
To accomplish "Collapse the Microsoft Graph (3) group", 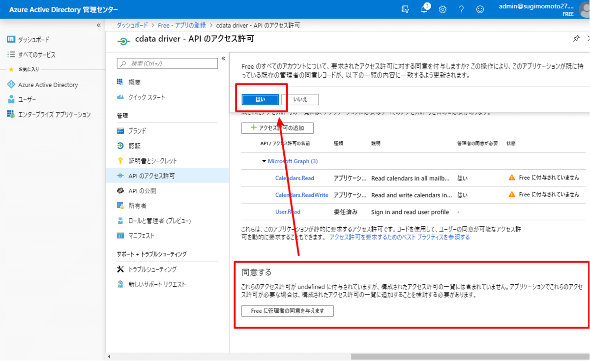I will 264,161.
